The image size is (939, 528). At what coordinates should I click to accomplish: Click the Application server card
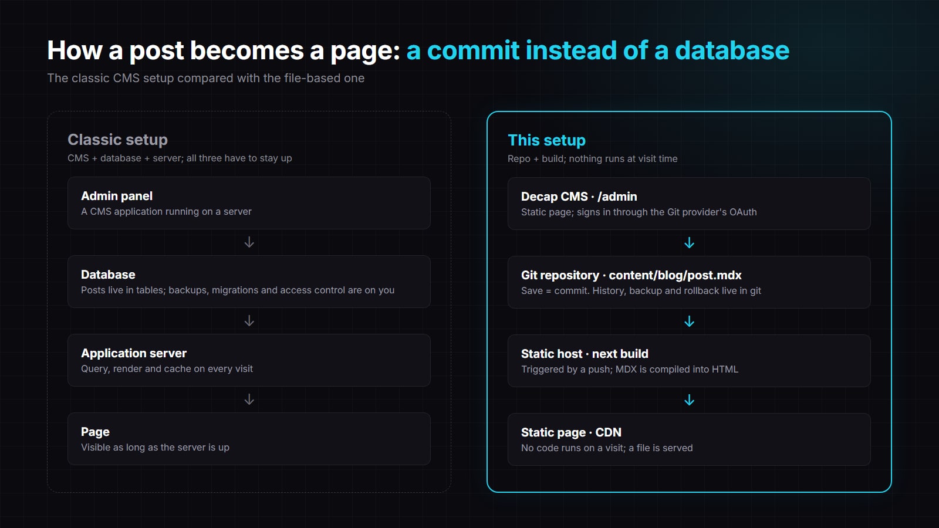coord(249,360)
